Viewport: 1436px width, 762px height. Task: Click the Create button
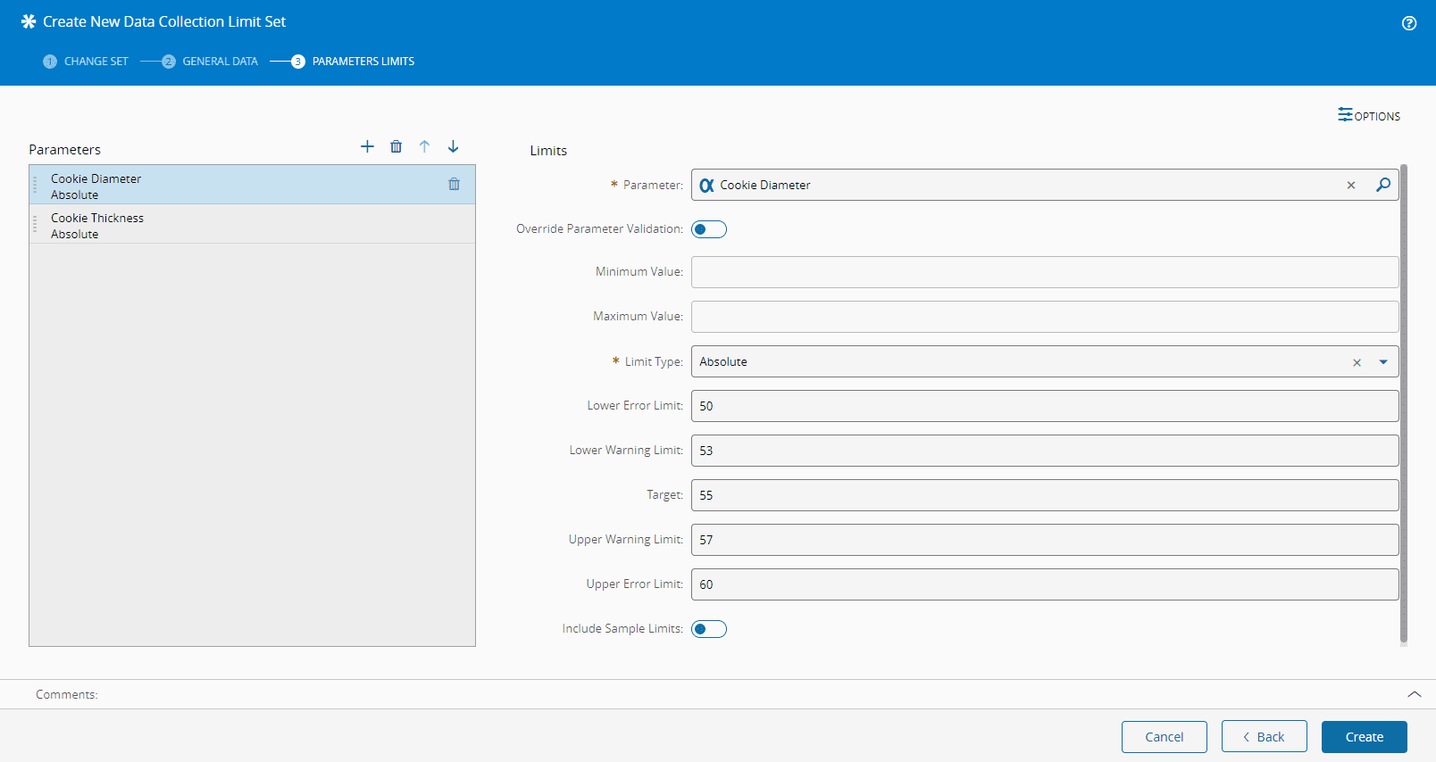[1364, 737]
